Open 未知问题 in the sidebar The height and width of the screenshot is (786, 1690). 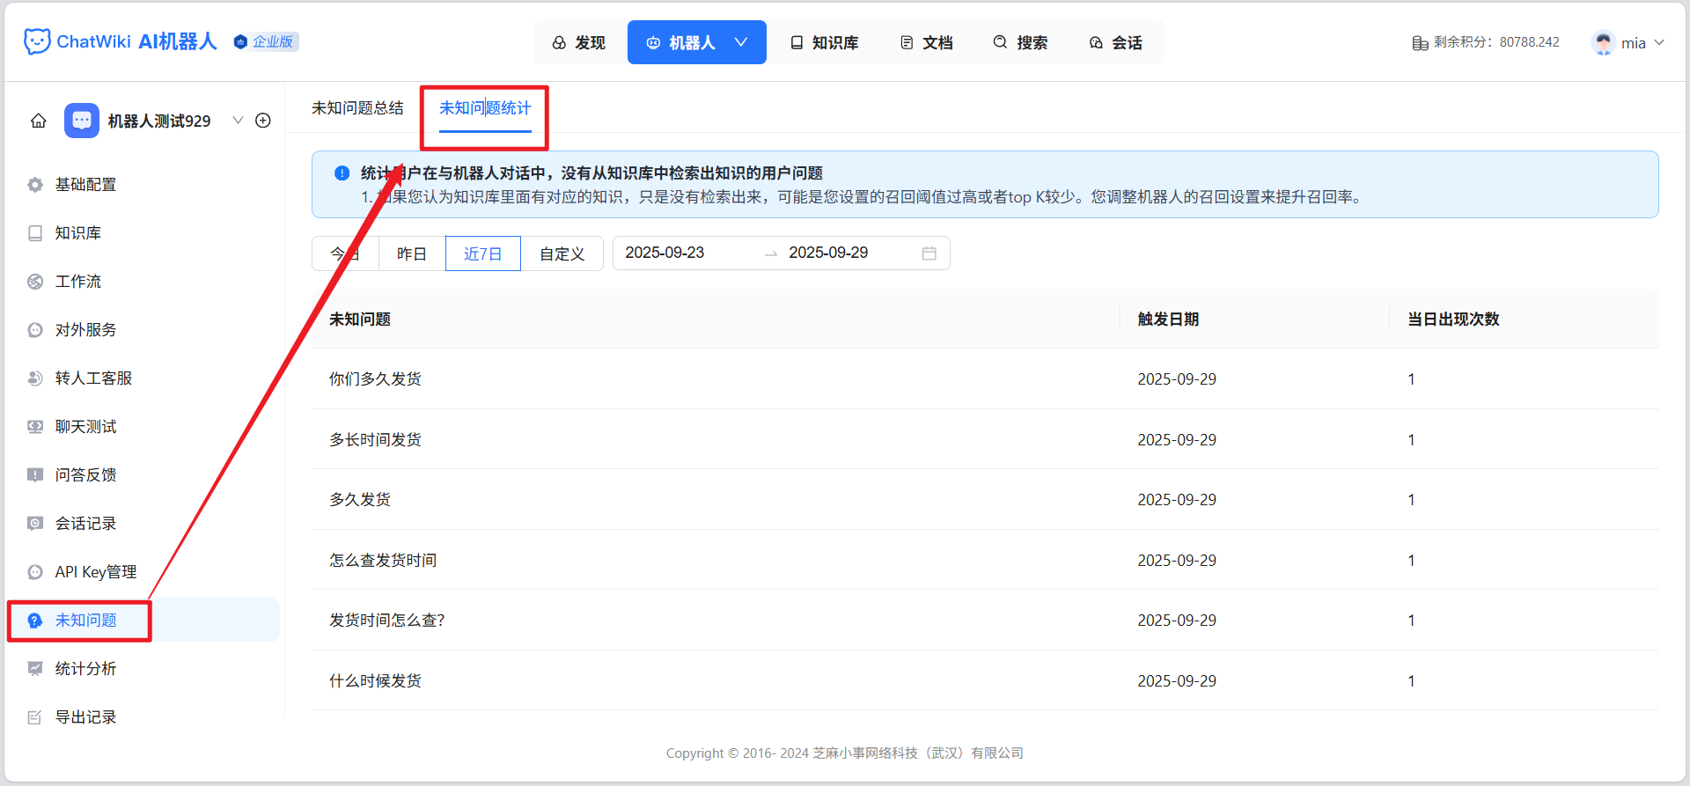(143, 621)
